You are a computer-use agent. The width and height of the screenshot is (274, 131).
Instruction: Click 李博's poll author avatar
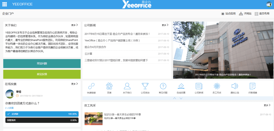[x=10, y=94]
